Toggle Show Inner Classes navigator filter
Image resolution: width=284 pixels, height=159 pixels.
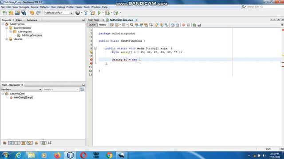click(x=30, y=143)
